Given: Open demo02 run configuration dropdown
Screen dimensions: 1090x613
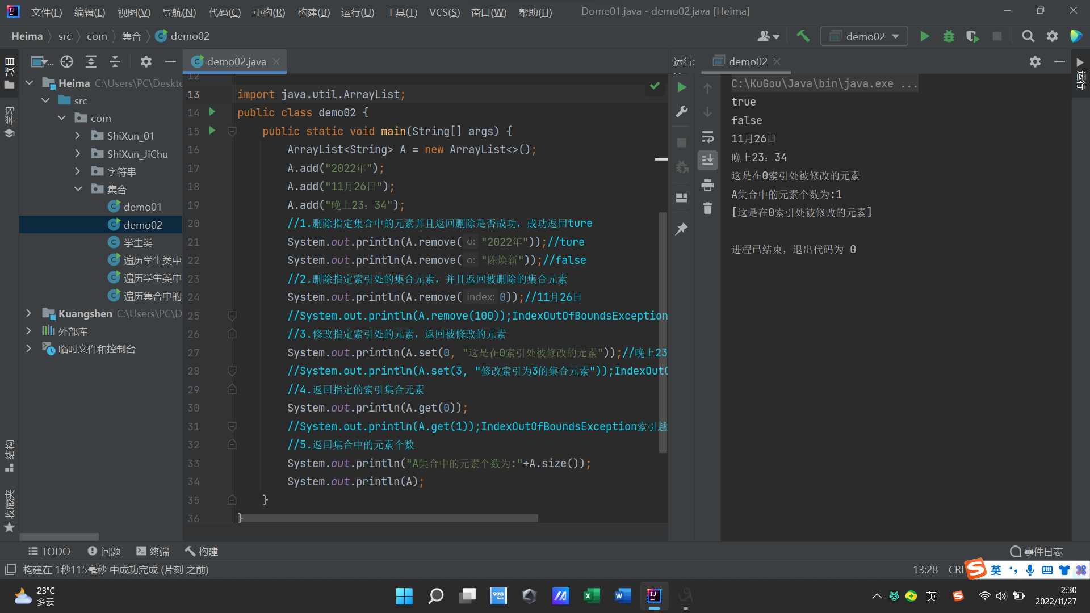Looking at the screenshot, I should coord(864,36).
